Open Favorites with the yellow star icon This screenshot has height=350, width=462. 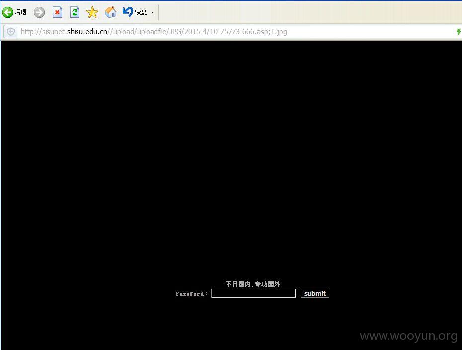(92, 12)
